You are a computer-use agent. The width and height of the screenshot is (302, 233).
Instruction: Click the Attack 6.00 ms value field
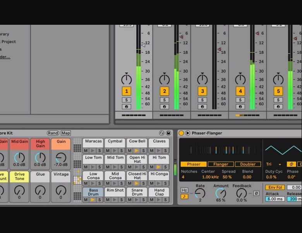pyautogui.click(x=275, y=199)
